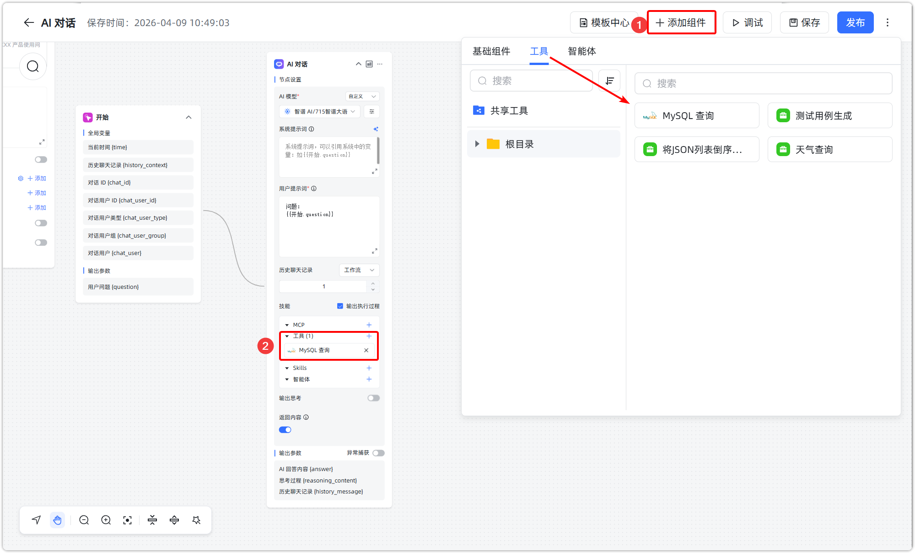Viewport: 915px width, 553px height.
Task: Select the 用户问题 {question} output parameter
Action: click(138, 287)
